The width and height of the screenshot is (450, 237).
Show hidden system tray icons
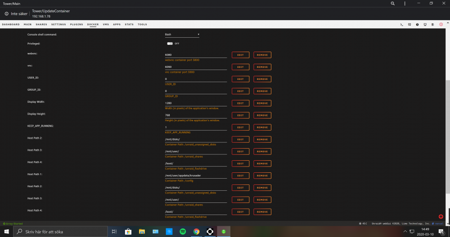pyautogui.click(x=405, y=232)
